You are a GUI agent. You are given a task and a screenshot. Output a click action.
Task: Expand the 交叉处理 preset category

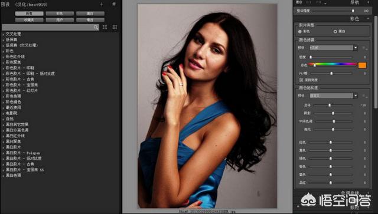coord(3,34)
